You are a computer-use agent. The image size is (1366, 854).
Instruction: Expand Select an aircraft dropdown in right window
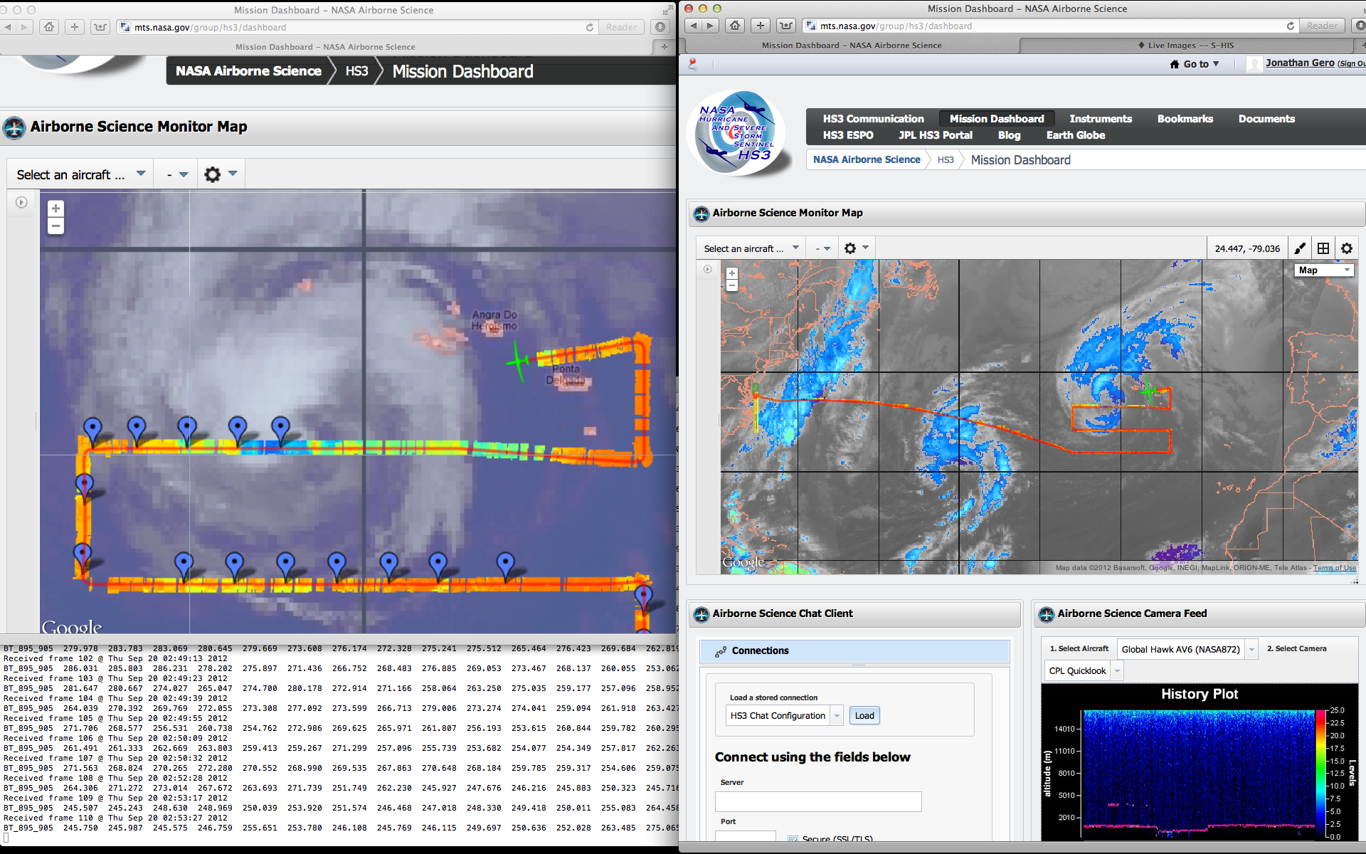751,248
